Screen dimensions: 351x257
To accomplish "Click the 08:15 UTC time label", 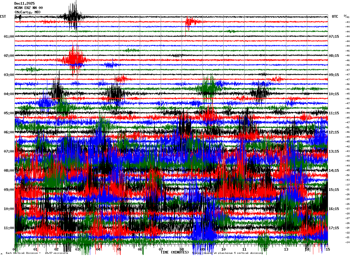I will (334, 56).
